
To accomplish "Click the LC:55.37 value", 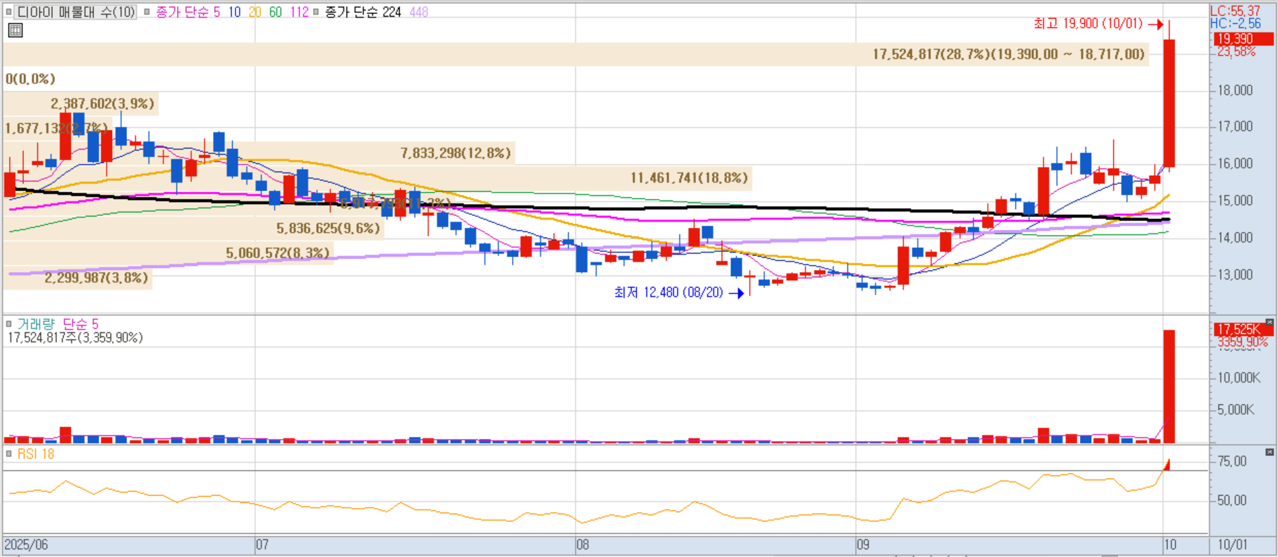I will coord(1235,10).
